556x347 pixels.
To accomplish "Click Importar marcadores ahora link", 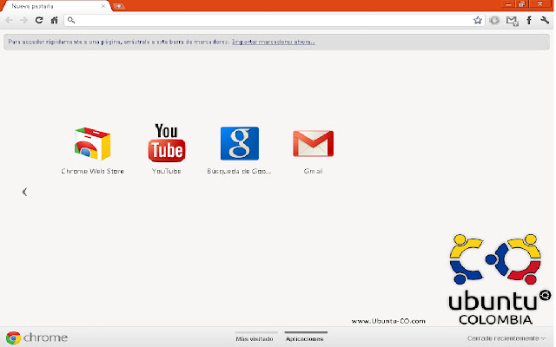I will coord(274,42).
